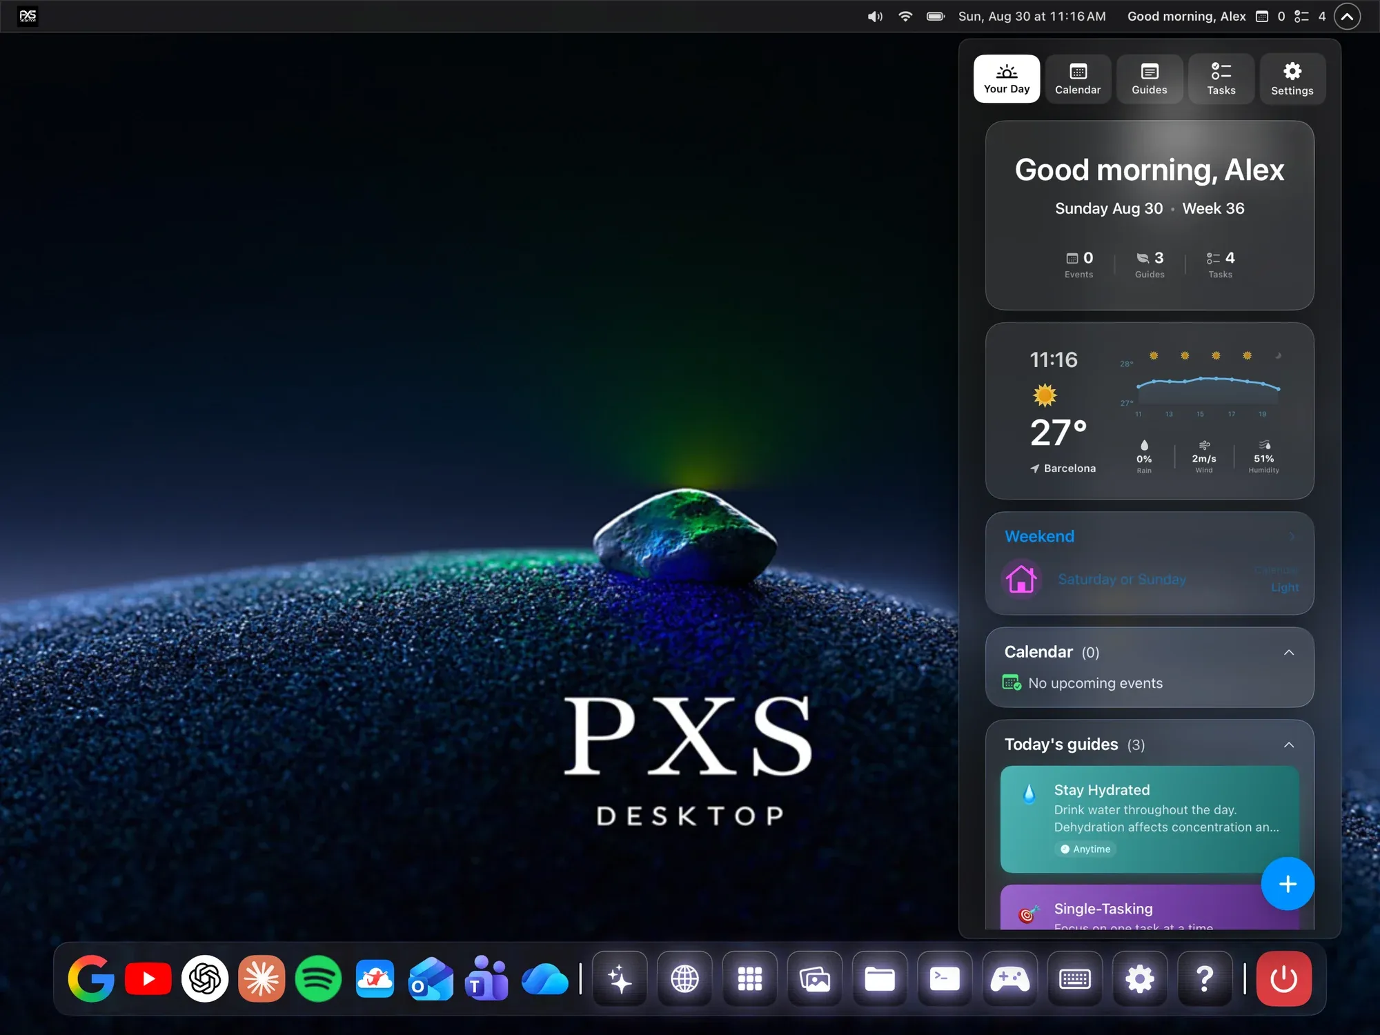Click the red power button
The image size is (1380, 1035).
pos(1283,978)
